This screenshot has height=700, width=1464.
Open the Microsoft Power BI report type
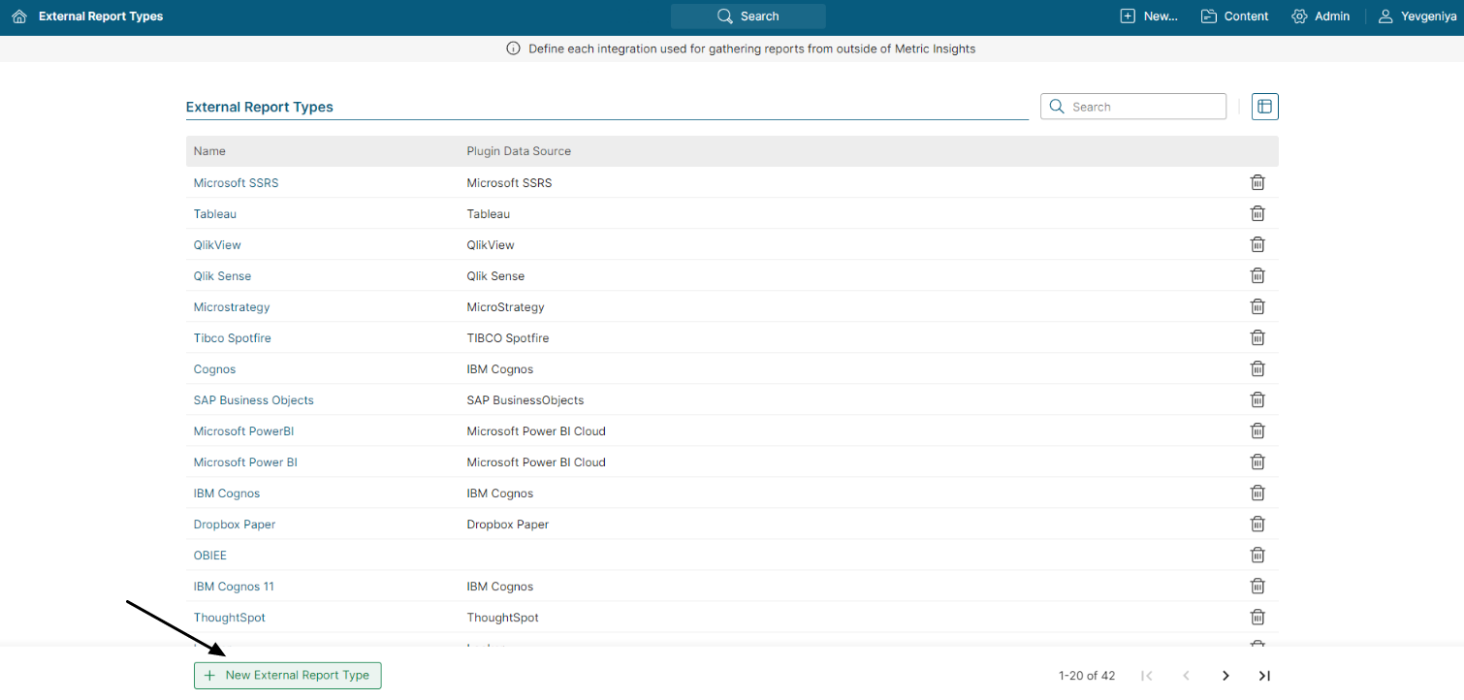(245, 461)
